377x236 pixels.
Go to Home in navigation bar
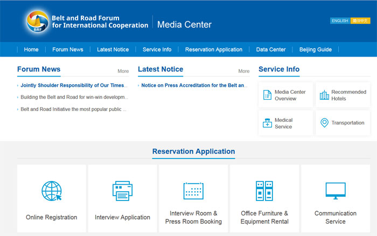tap(31, 50)
